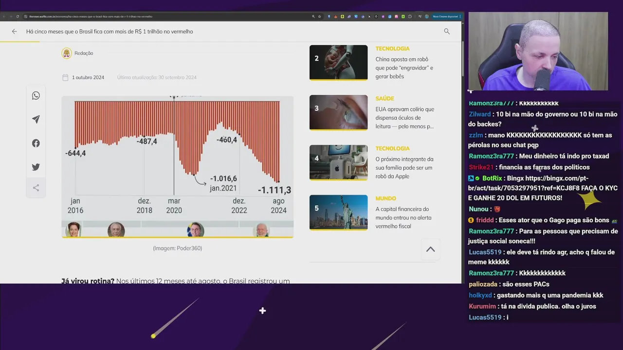Open BotRix's username in chat
Image resolution: width=623 pixels, height=350 pixels.
click(x=492, y=178)
